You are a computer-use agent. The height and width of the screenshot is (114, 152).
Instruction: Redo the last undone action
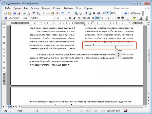click(69, 13)
